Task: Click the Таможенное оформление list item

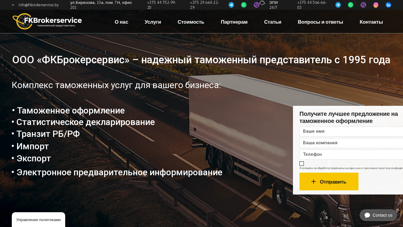Action: tap(68, 111)
